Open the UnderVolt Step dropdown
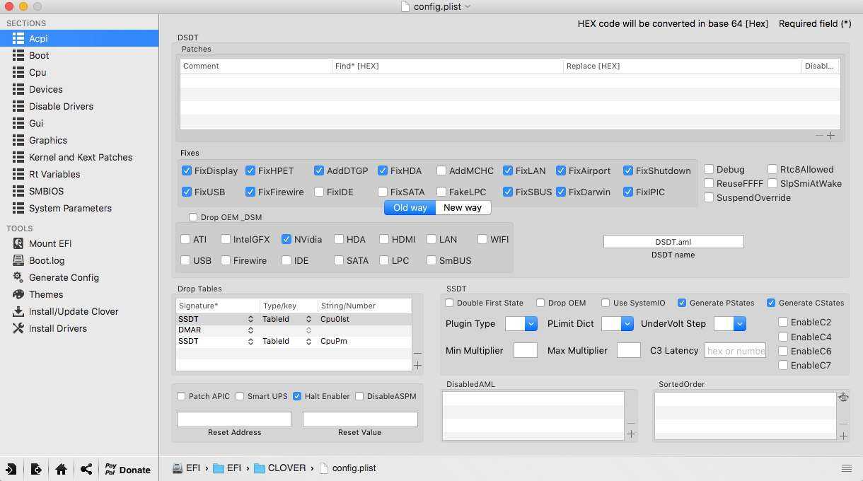Screen dimensions: 863x481 [729, 323]
